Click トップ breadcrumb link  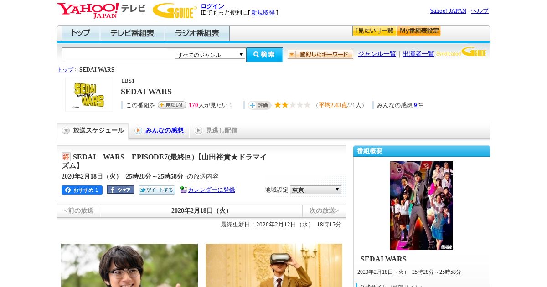pos(65,70)
